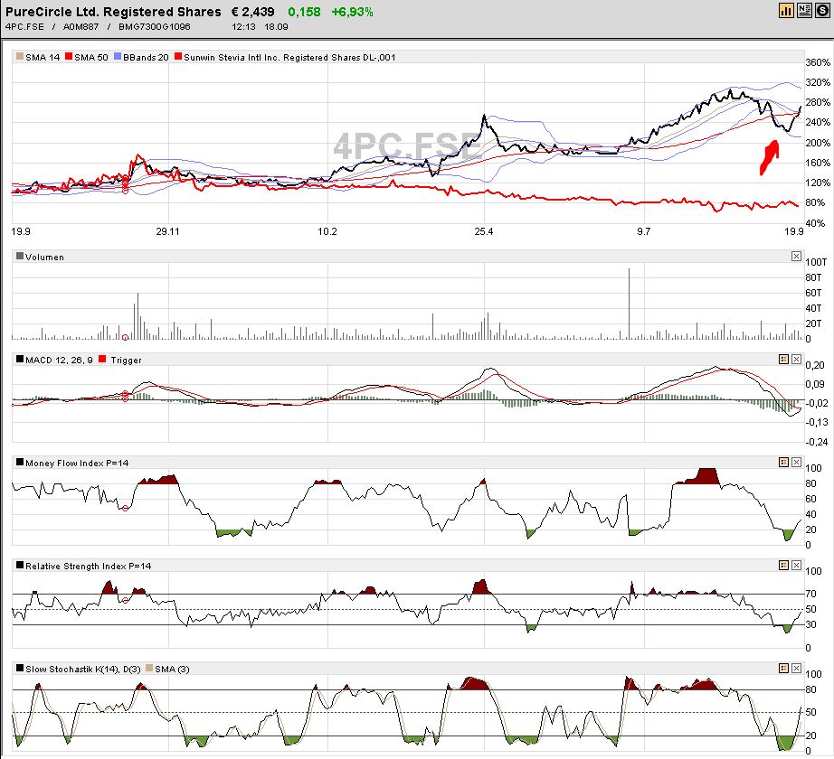
Task: Click the SMA 14 legend color swatch
Action: pos(20,57)
